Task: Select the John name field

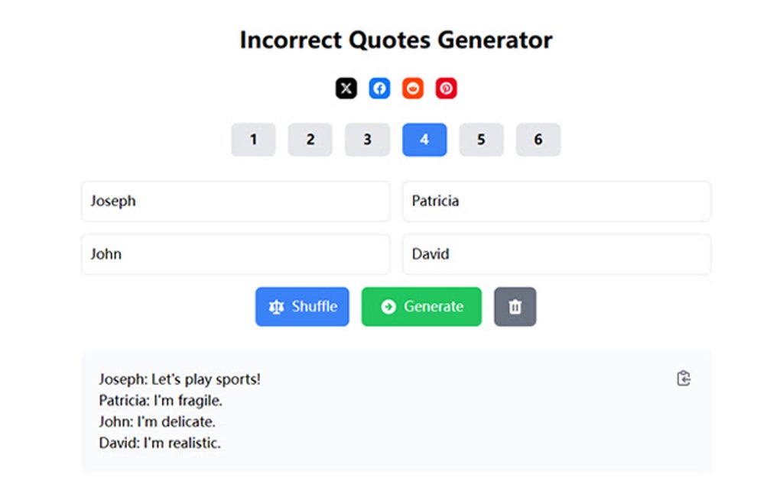Action: click(235, 254)
